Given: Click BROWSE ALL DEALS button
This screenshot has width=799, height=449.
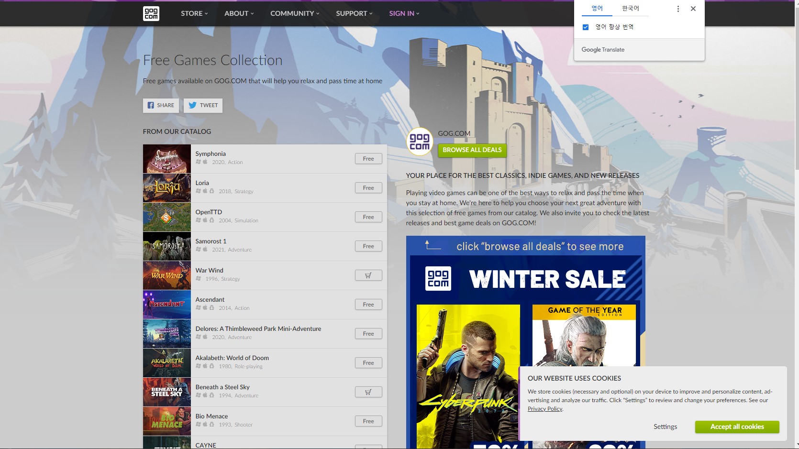Looking at the screenshot, I should click(x=472, y=150).
